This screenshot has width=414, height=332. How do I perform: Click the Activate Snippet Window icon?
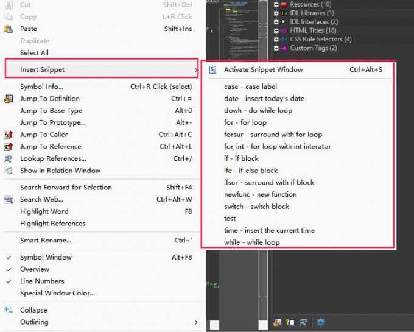tap(212, 69)
